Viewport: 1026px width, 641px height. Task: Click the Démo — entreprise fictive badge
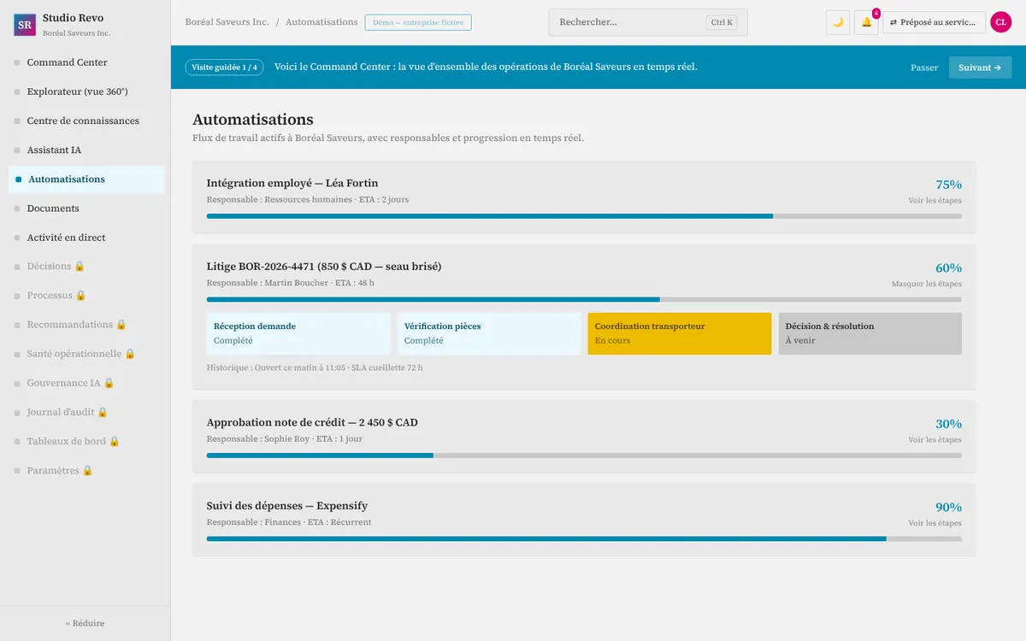(418, 22)
